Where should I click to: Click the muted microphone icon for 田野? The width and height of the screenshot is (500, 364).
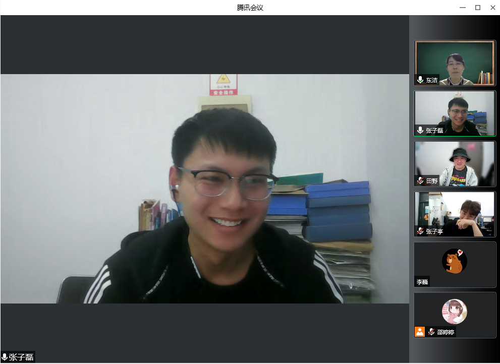(x=420, y=181)
